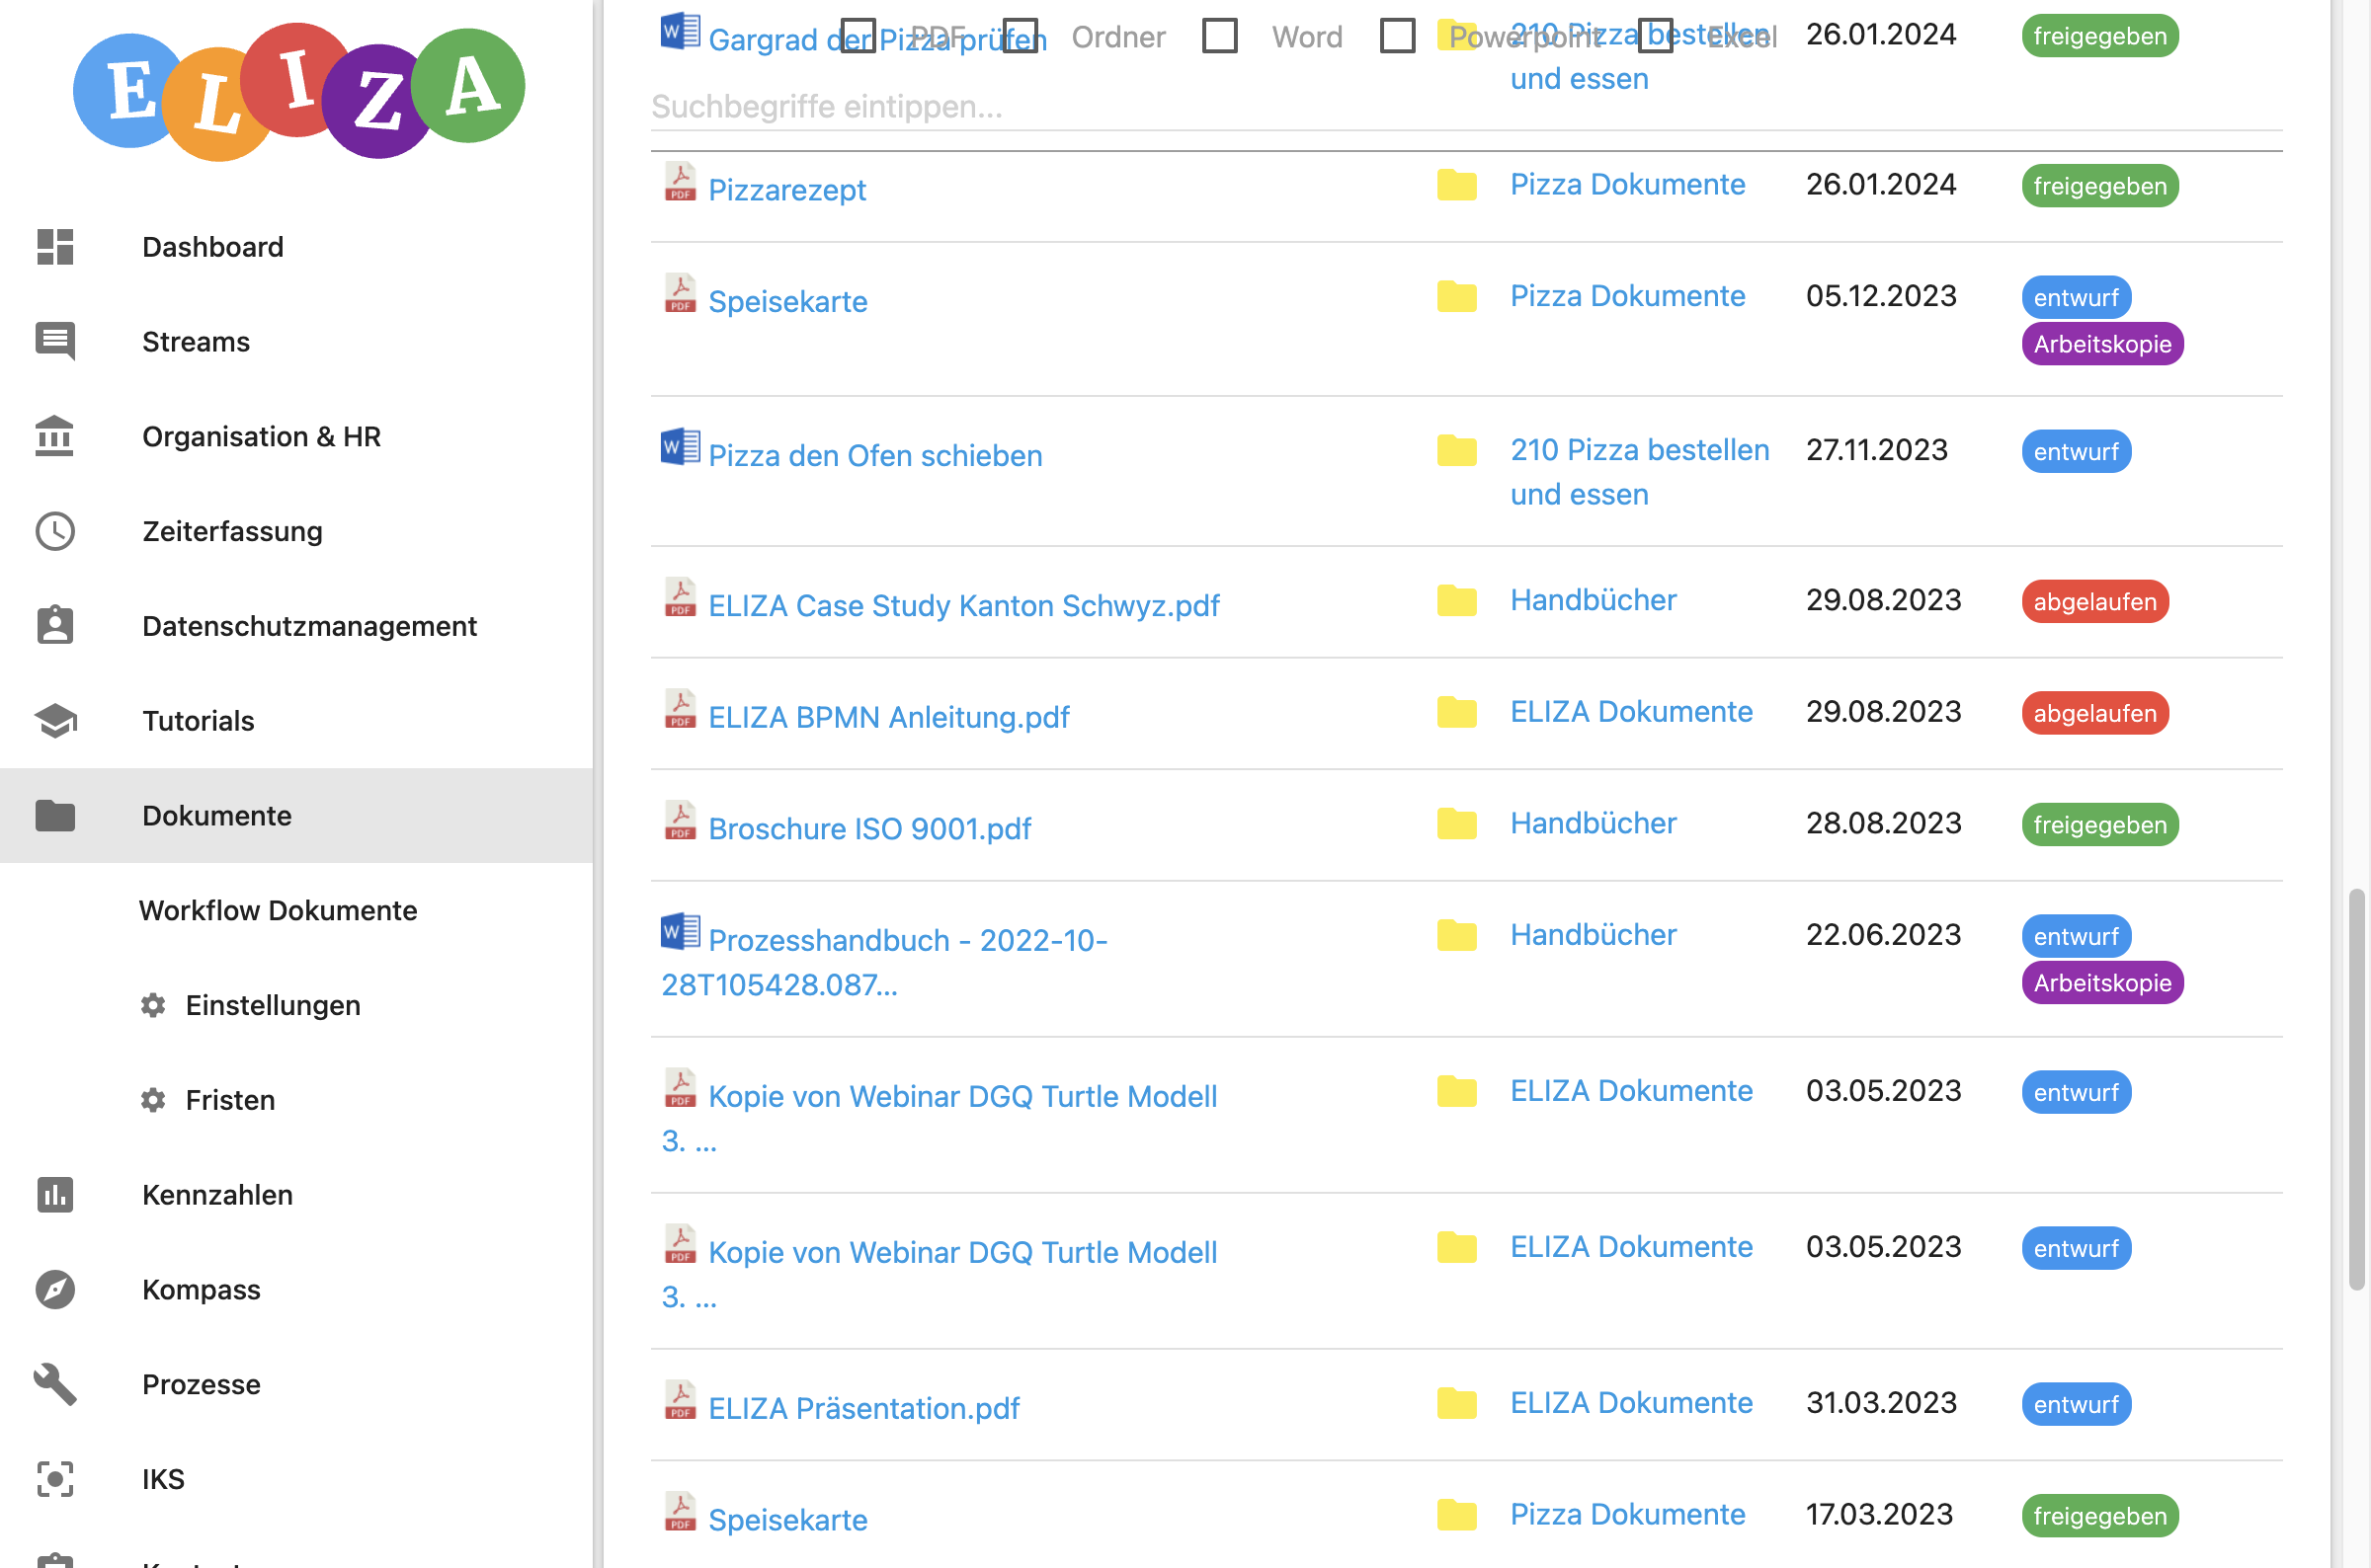The image size is (2371, 1568).
Task: Click the 'freigegeben' badge on Broschure ISO 9001 row
Action: (x=2099, y=825)
